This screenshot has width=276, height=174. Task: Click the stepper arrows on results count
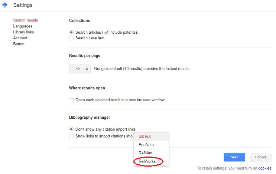click(87, 69)
